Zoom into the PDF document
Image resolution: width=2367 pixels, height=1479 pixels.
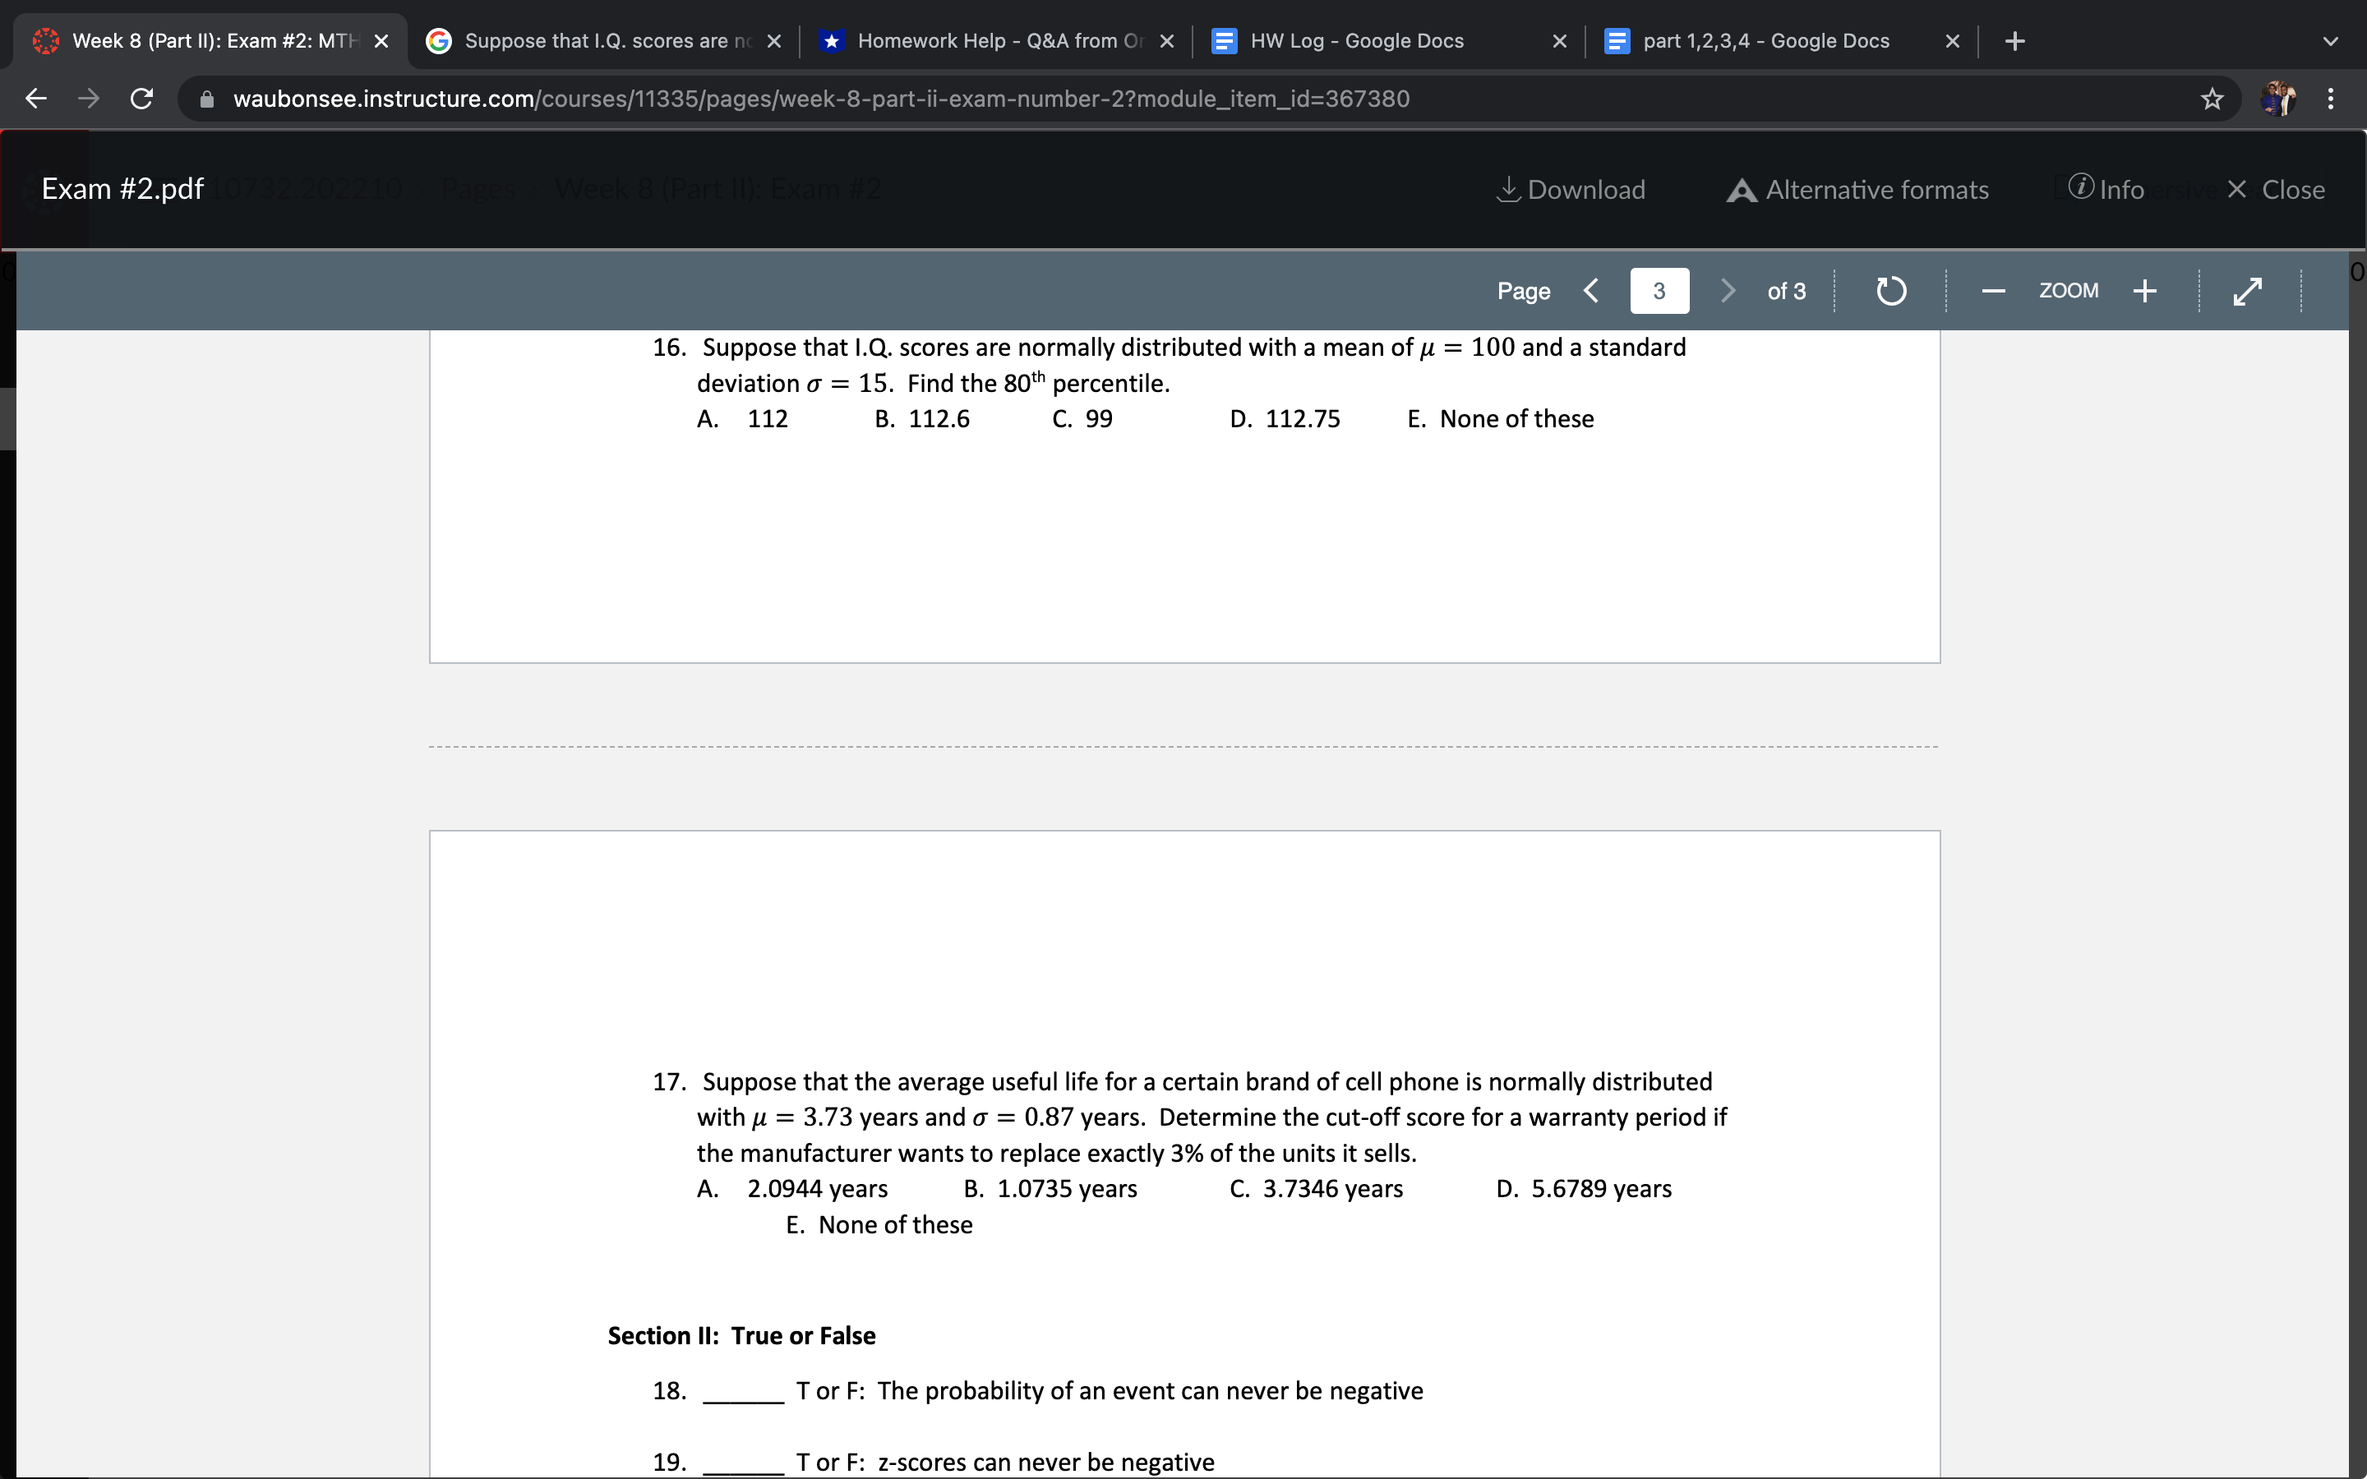coord(2144,289)
